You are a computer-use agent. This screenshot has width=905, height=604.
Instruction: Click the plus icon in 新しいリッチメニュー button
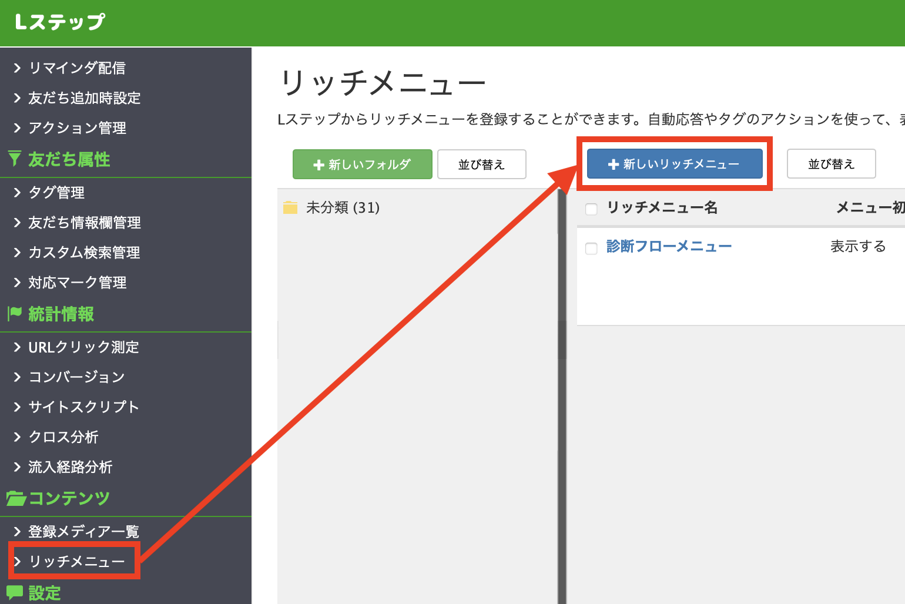(x=615, y=163)
